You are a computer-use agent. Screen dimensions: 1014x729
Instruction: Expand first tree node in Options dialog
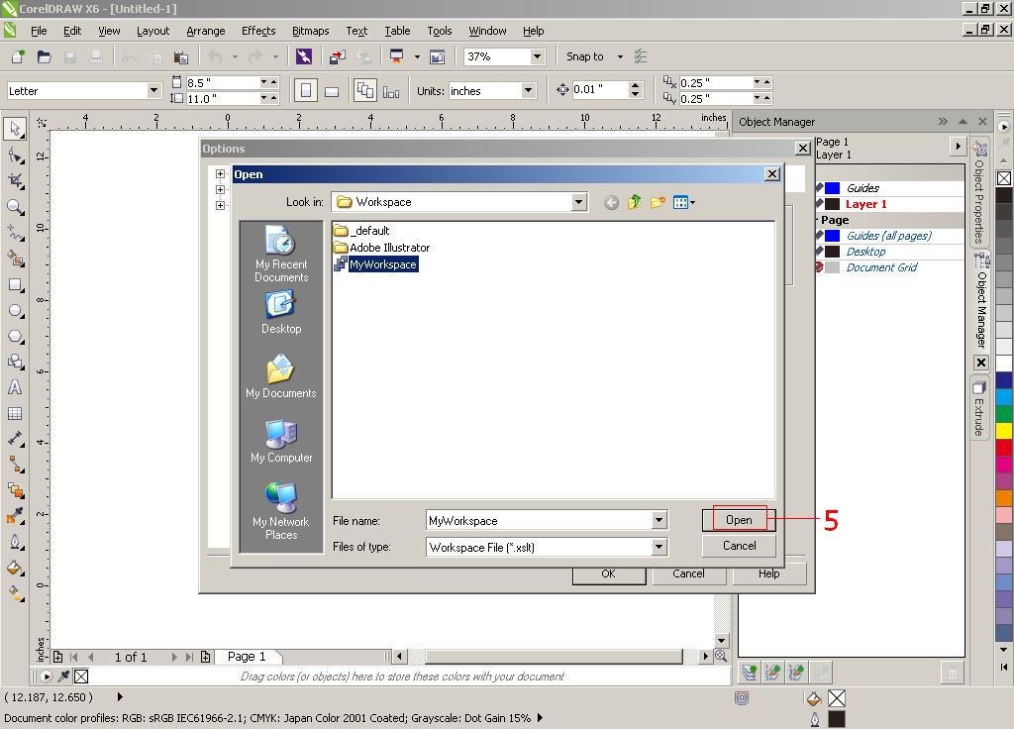(x=220, y=174)
